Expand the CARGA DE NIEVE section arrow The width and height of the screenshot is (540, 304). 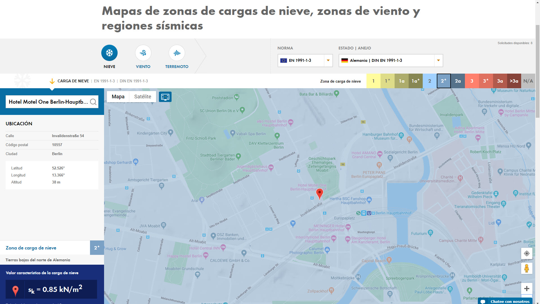tap(52, 81)
